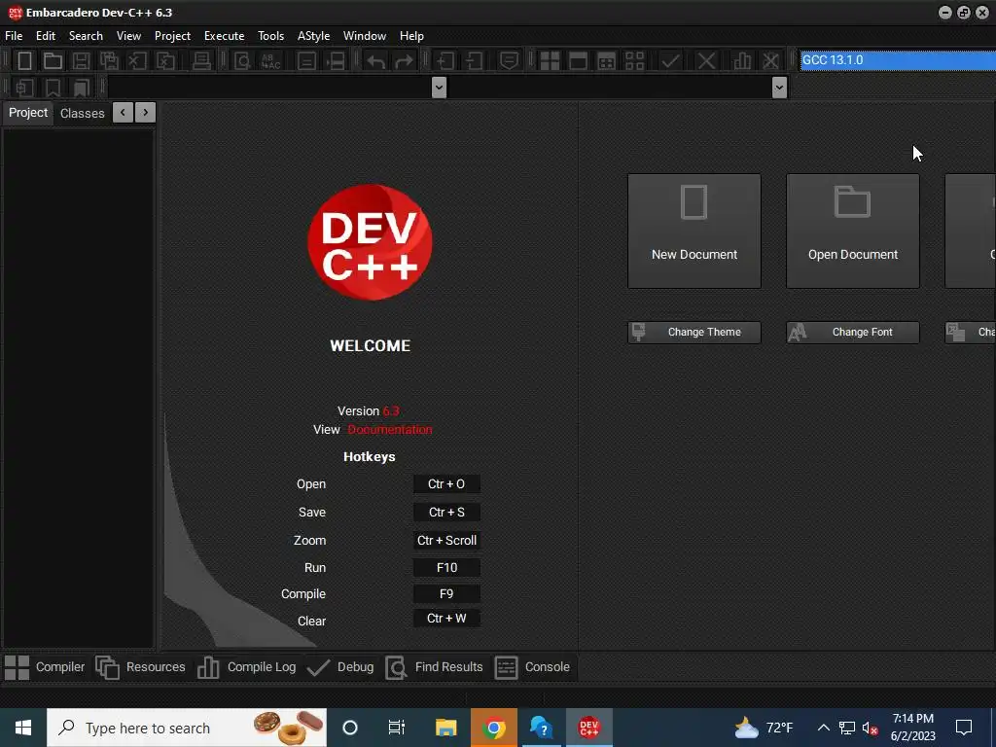Click the Replace AB-AC toolbar icon
The width and height of the screenshot is (996, 747).
tap(270, 61)
